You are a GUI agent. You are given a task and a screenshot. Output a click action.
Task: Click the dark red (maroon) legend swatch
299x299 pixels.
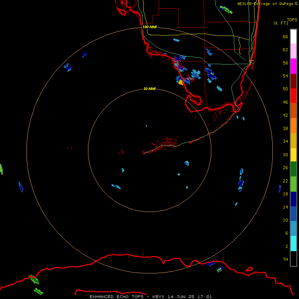293,81
